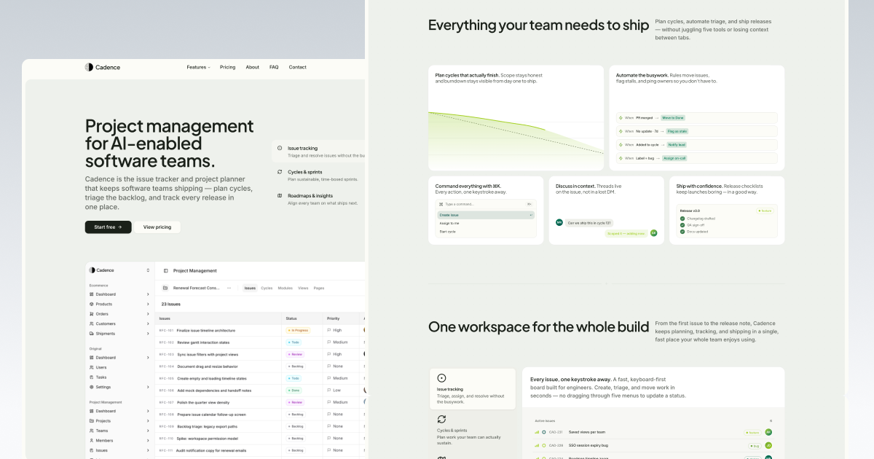Toggle the Docs updated checkmark
This screenshot has width=874, height=459.
click(x=682, y=232)
